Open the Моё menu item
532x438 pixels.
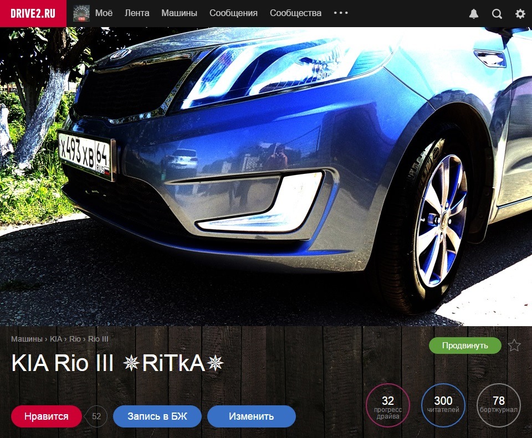point(104,13)
